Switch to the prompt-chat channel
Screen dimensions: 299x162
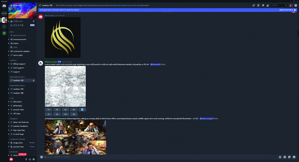18,109
